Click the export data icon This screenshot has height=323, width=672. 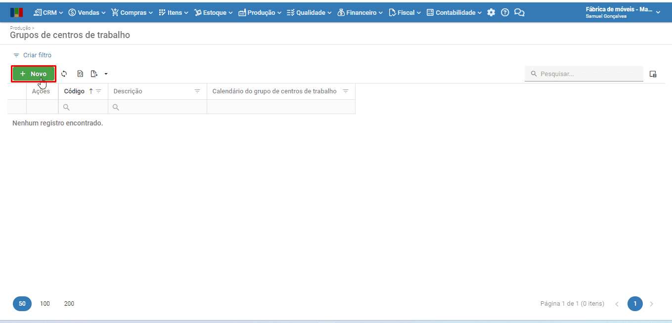point(94,74)
